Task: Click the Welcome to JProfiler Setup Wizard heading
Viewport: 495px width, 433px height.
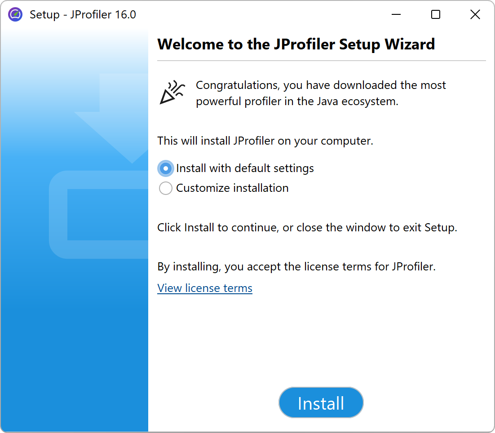Action: click(296, 44)
